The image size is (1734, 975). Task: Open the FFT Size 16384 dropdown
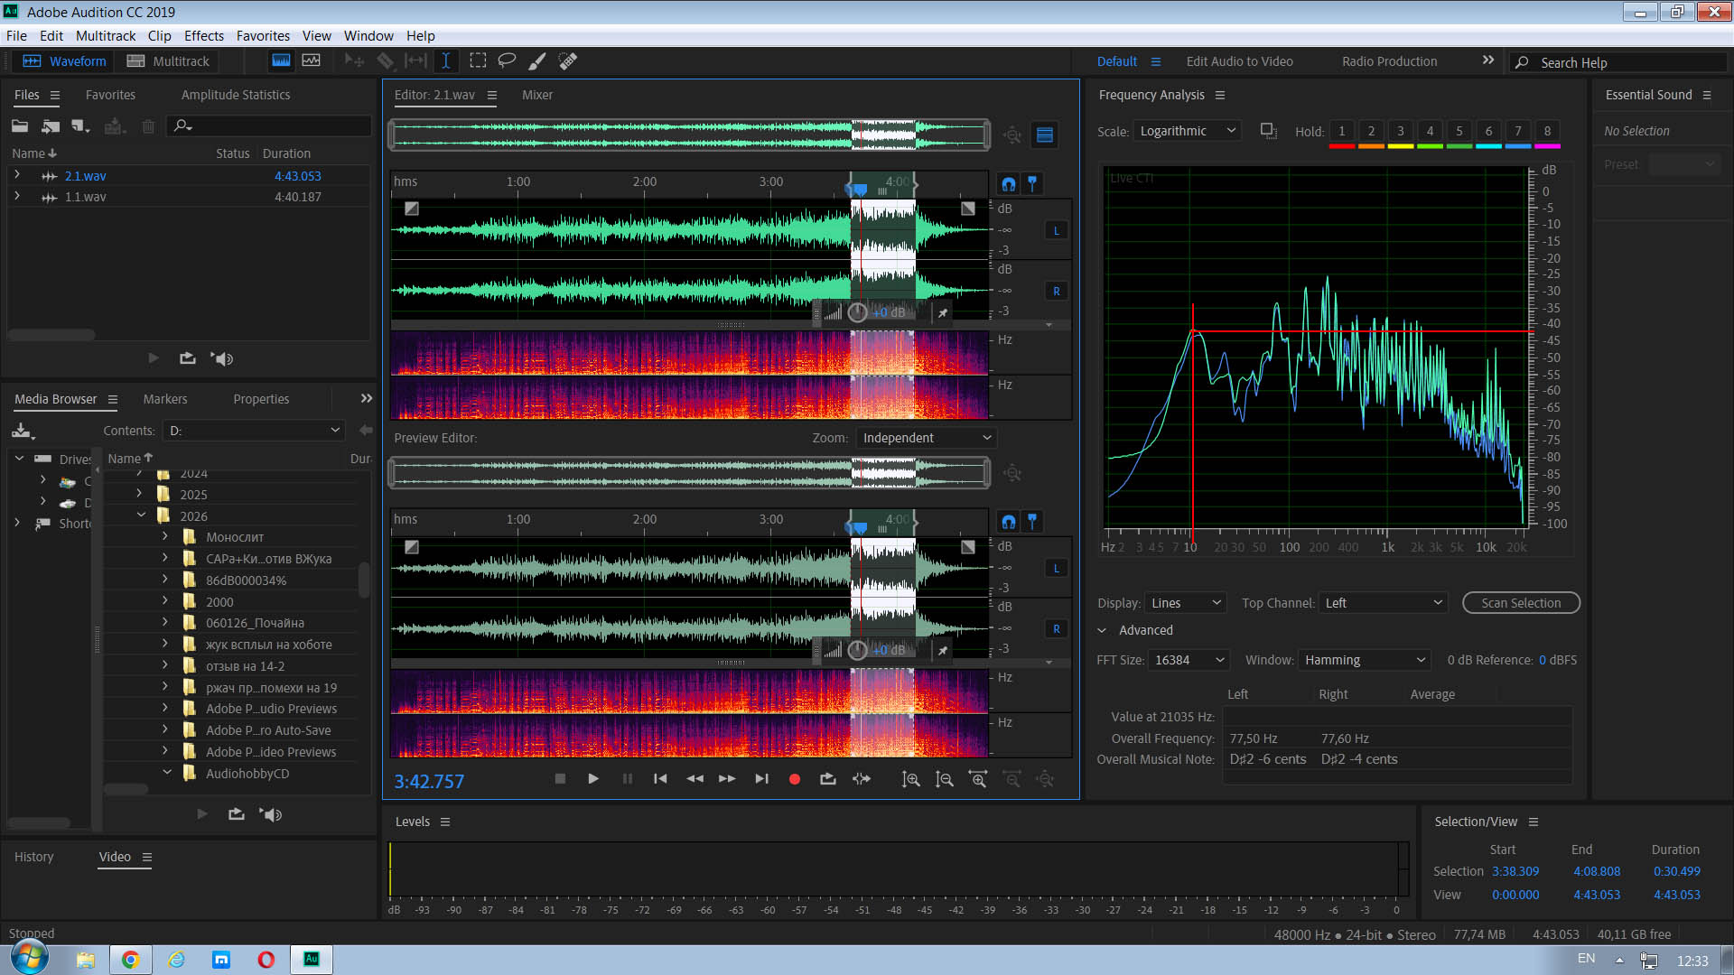1189,660
